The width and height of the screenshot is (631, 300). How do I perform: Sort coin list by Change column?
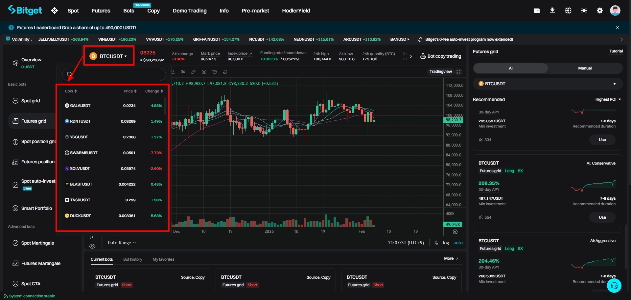coord(154,91)
